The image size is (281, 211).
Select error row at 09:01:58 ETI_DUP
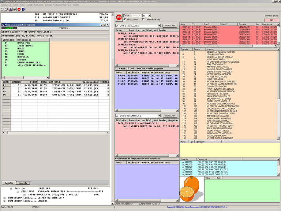228,27
